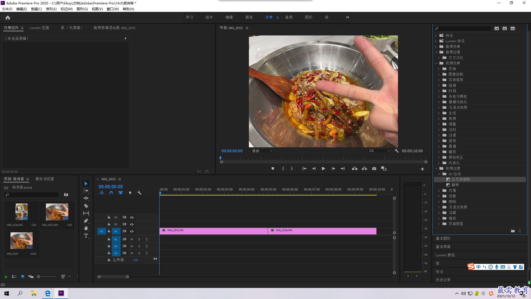531x299 pixels.
Task: Open the 基本图形 panel
Action: (x=443, y=239)
